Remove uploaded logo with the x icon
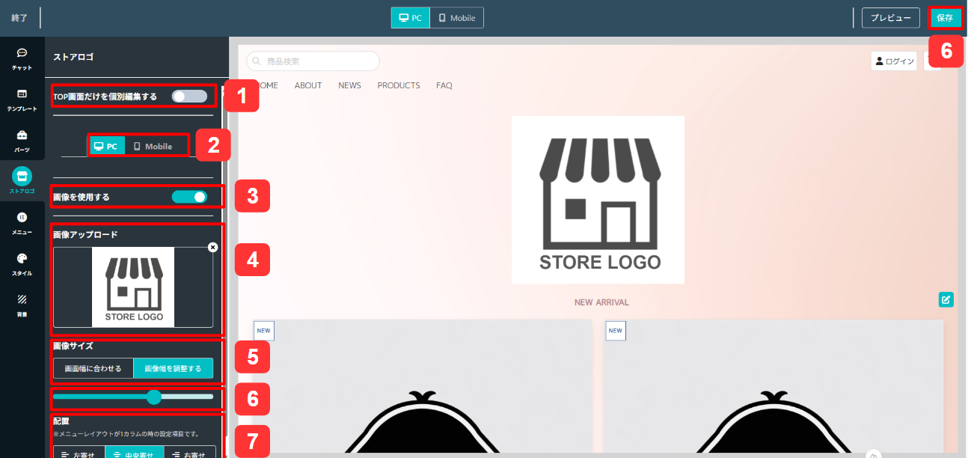This screenshot has height=458, width=968. click(x=212, y=247)
